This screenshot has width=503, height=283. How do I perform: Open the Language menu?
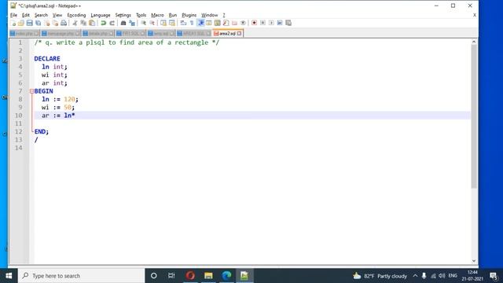pos(101,15)
